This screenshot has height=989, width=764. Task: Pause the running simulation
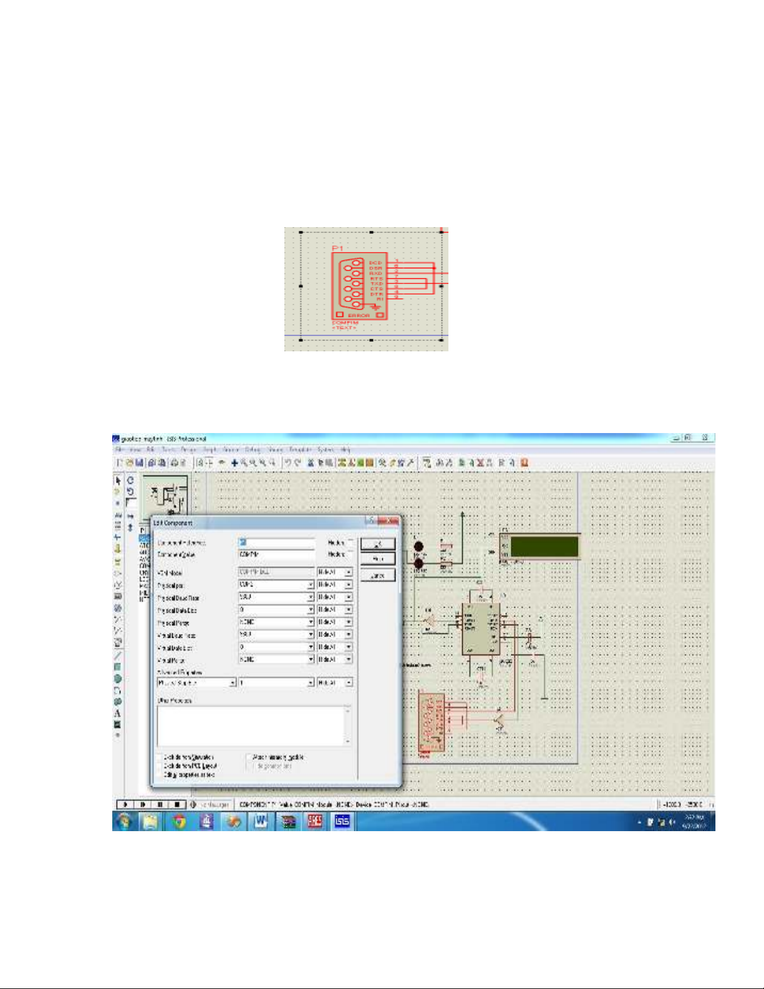(x=160, y=805)
